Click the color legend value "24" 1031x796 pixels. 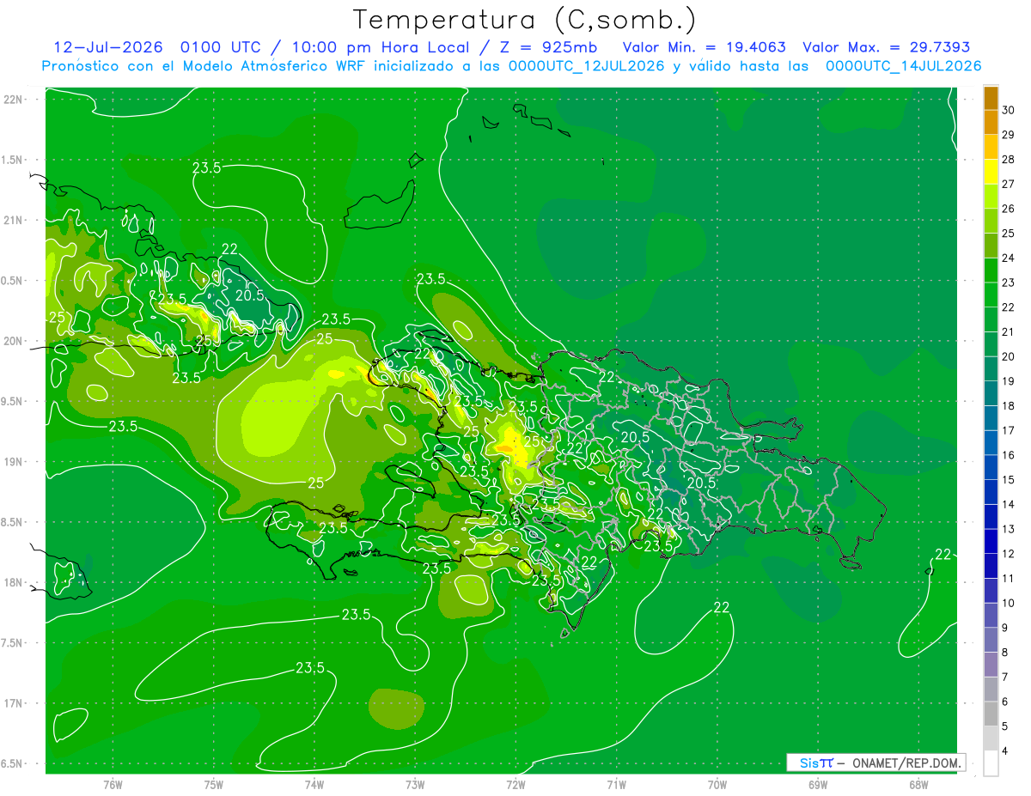[1009, 258]
